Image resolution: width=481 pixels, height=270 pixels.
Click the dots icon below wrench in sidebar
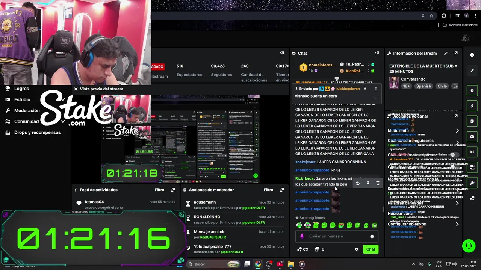click(x=472, y=198)
